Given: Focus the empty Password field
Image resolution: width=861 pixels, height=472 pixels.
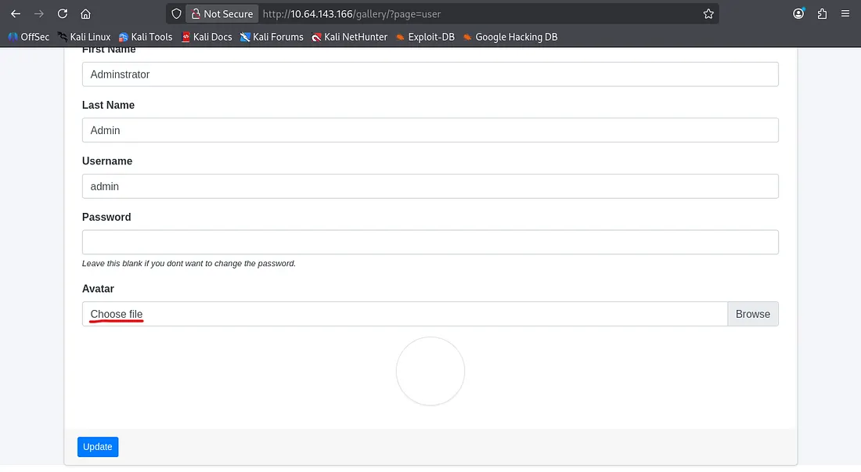Looking at the screenshot, I should click(x=430, y=242).
